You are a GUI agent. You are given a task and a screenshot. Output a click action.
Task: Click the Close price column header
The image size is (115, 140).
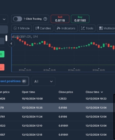[66, 92]
